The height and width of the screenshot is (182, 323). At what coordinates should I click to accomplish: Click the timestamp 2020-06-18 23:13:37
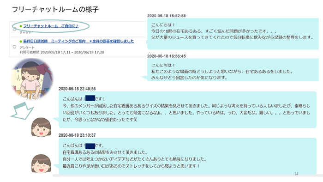tap(77, 135)
